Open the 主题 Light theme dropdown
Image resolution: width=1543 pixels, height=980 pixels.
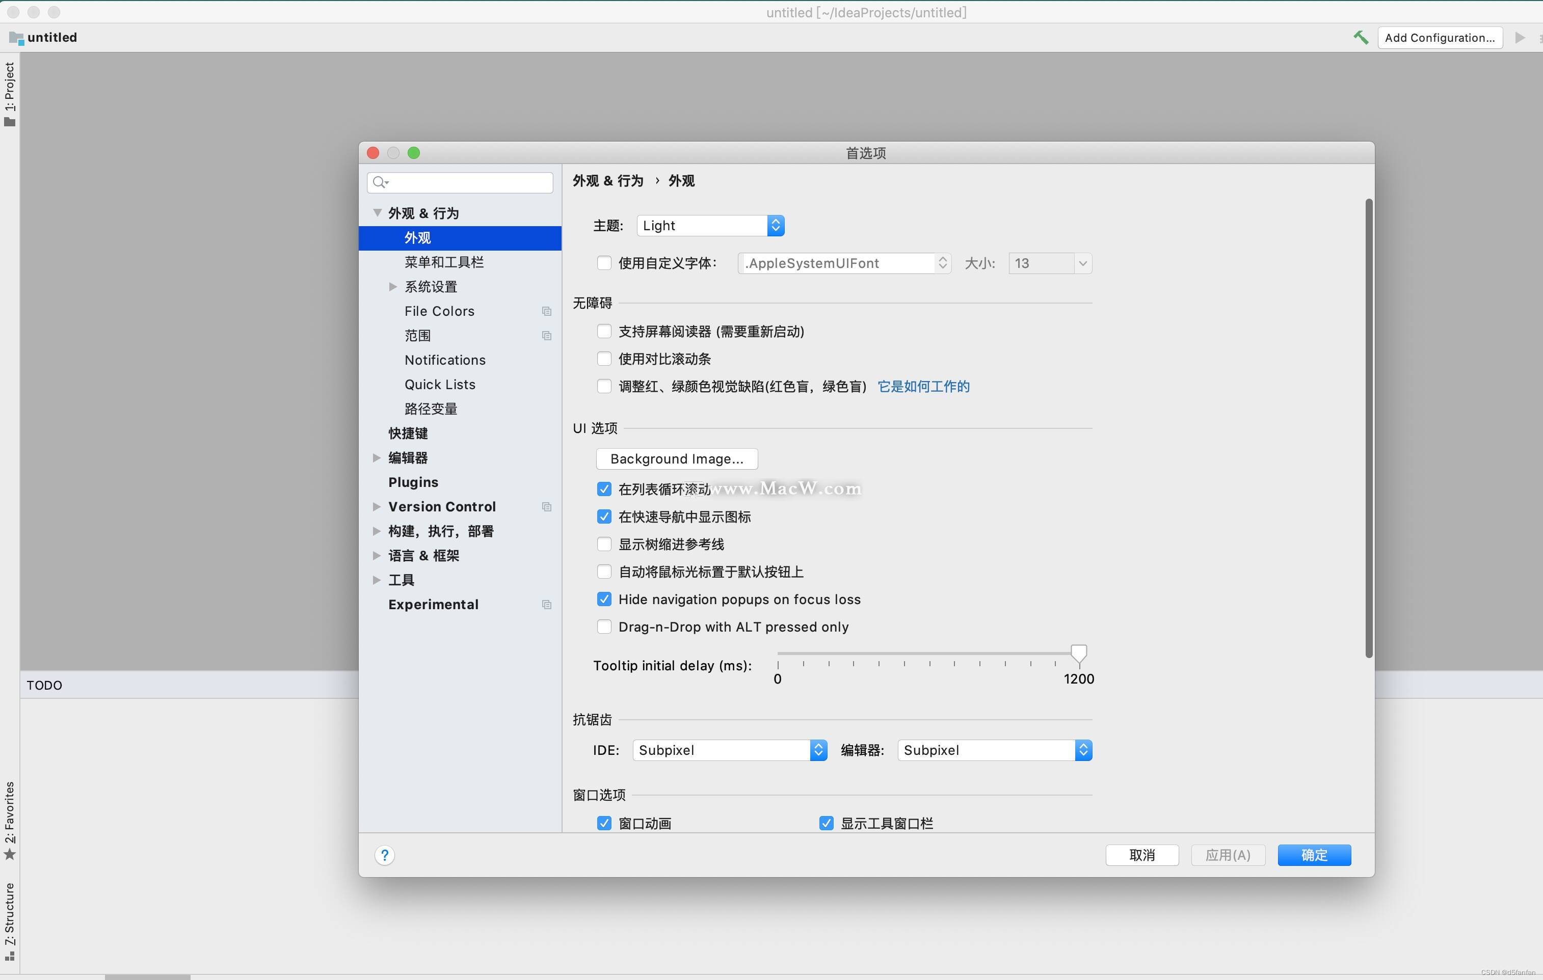(x=776, y=225)
